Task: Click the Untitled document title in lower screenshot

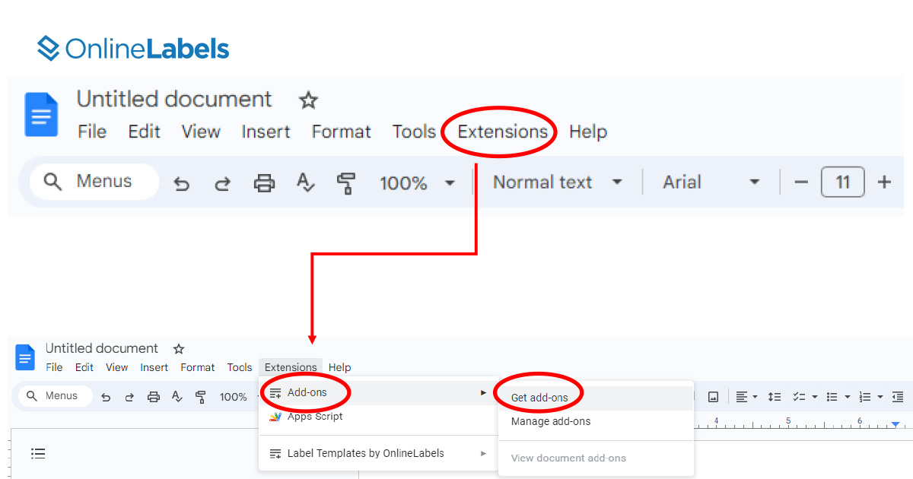Action: pos(102,348)
